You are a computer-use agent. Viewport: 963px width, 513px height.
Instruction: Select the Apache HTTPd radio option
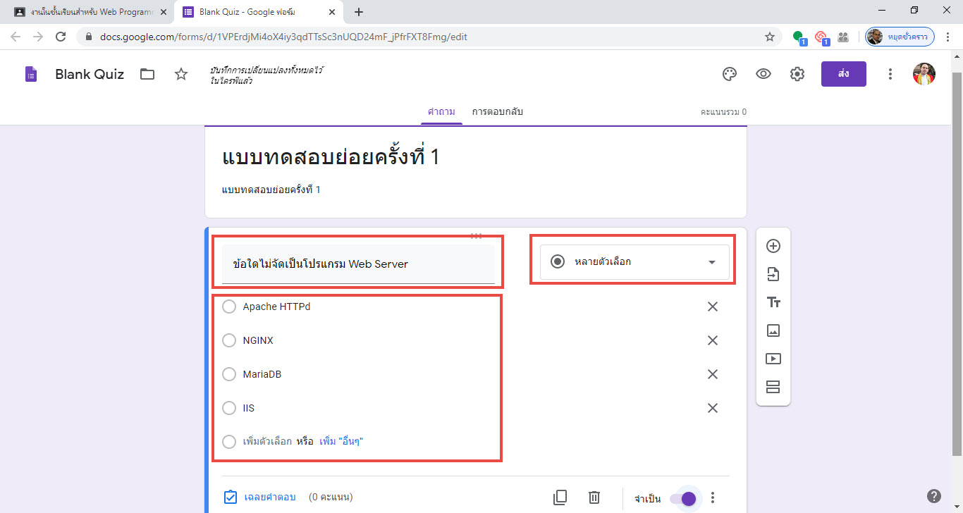pyautogui.click(x=229, y=307)
